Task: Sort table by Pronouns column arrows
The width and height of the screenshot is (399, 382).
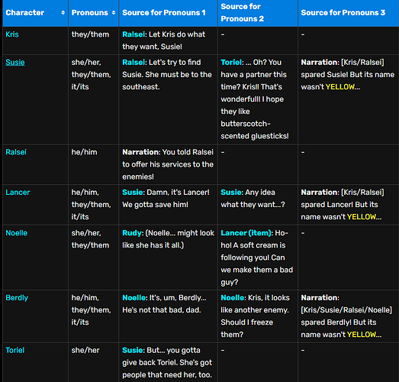Action: pos(114,13)
